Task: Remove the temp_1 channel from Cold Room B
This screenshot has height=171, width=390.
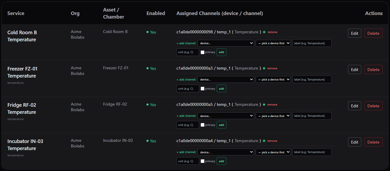Action: tap(272, 32)
